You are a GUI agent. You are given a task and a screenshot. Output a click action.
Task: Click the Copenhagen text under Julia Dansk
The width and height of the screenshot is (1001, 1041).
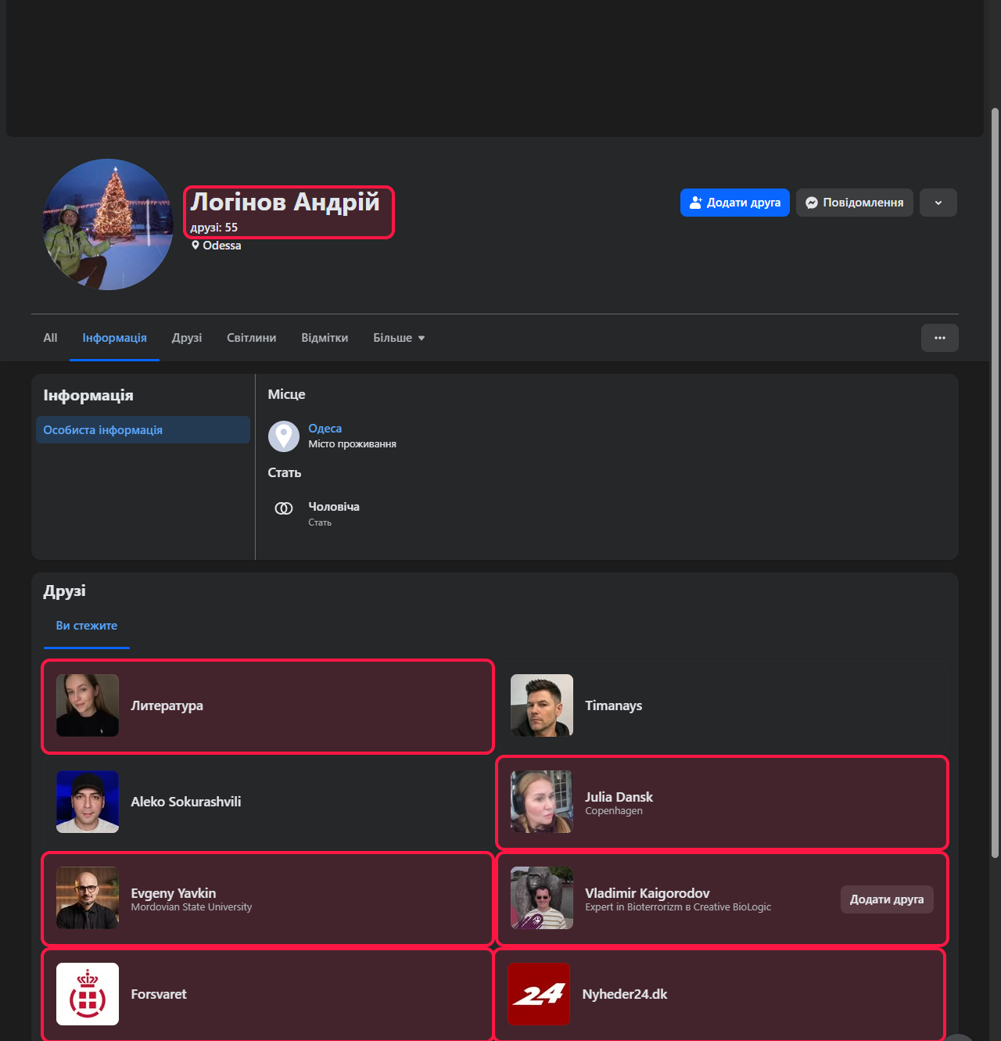click(x=614, y=811)
